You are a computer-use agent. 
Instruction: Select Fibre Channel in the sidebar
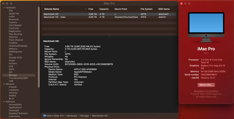16,40
